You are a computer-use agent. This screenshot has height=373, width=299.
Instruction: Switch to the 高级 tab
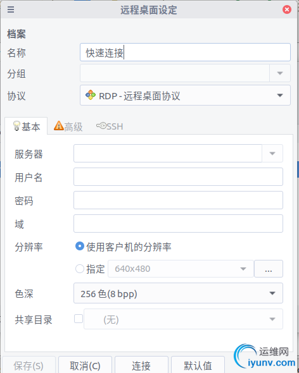point(68,126)
